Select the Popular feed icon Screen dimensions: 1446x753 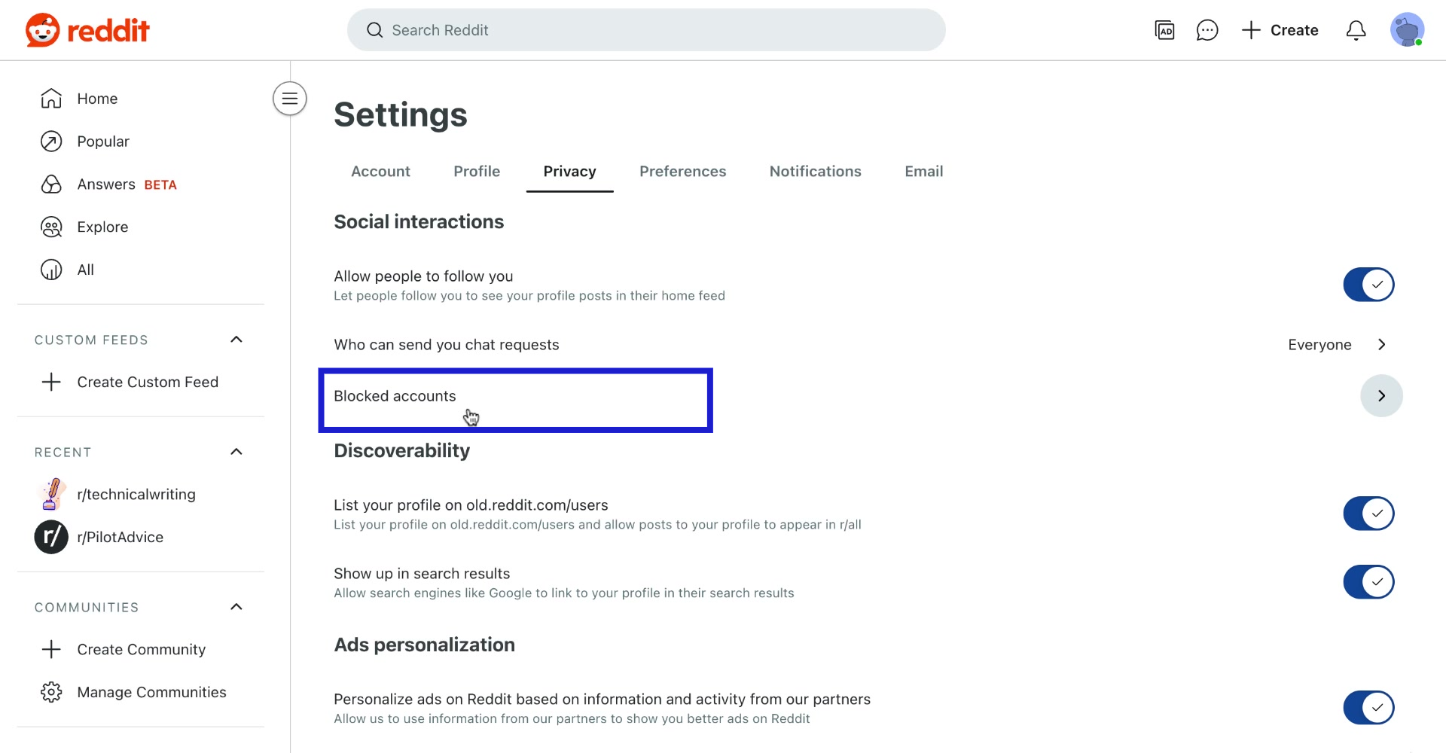coord(50,141)
